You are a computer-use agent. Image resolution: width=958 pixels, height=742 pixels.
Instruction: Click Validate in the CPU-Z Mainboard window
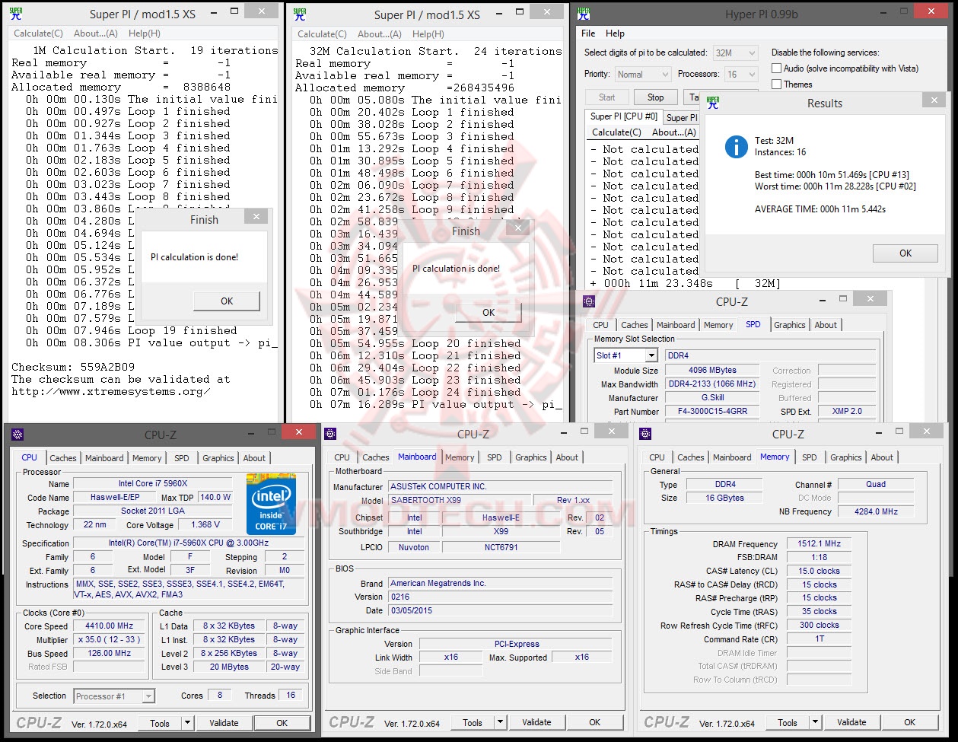click(x=536, y=722)
